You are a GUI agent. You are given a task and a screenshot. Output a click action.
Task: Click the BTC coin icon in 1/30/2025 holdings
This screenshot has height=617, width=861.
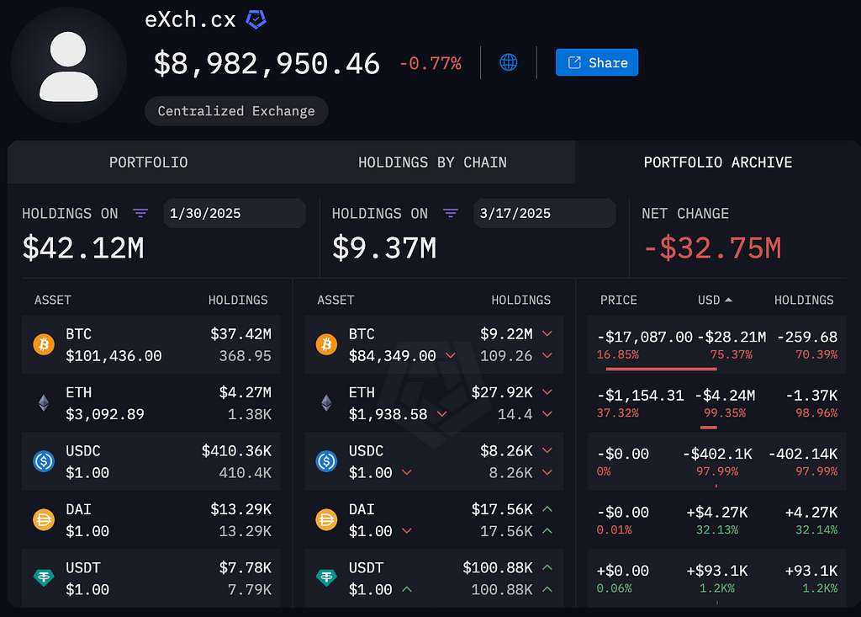[44, 345]
